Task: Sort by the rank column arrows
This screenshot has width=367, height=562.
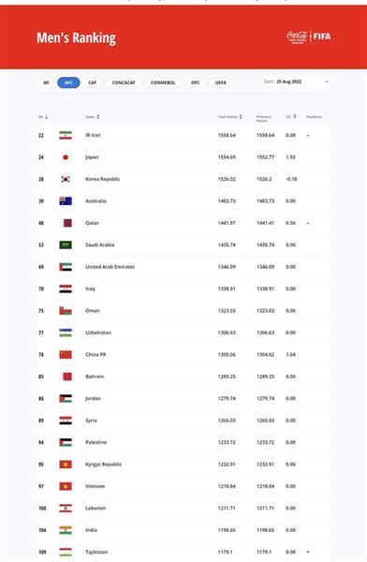Action: (46, 117)
